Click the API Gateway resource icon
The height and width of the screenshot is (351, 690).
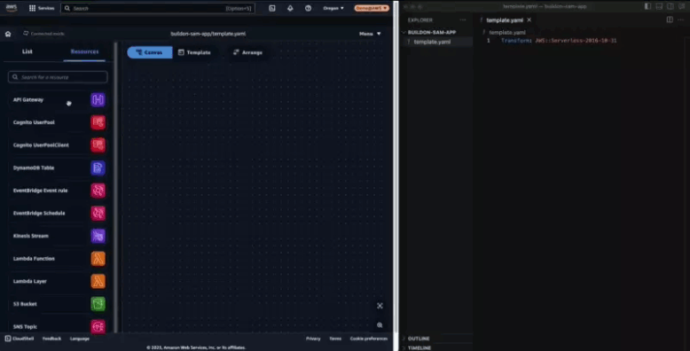point(98,100)
